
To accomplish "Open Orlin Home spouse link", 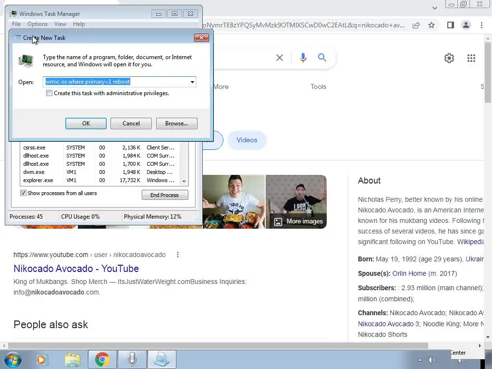I will [x=409, y=273].
